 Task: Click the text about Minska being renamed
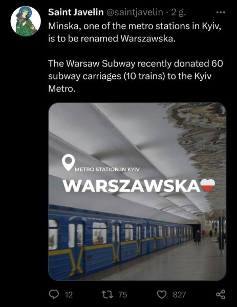135,32
